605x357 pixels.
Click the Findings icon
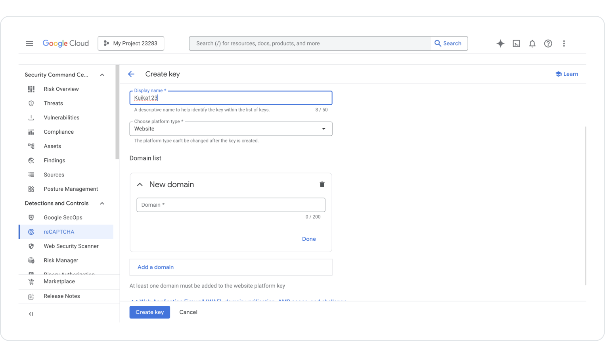point(31,161)
